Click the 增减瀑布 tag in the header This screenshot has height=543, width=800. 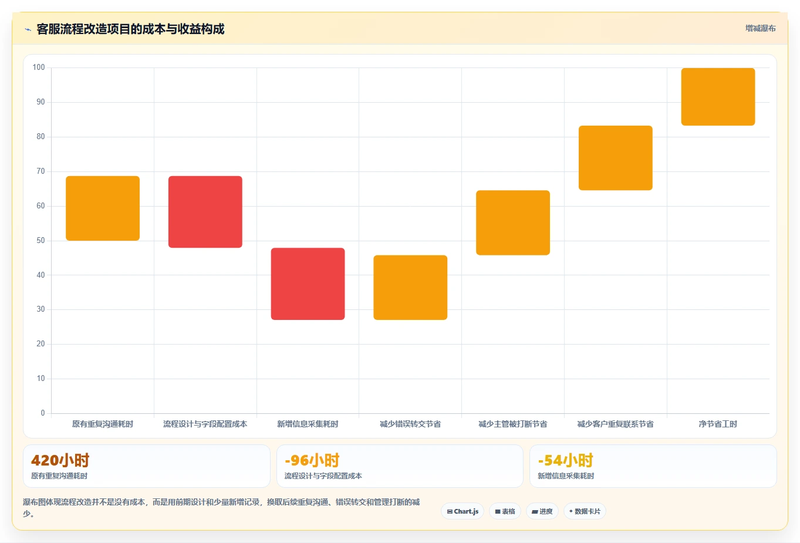(760, 28)
